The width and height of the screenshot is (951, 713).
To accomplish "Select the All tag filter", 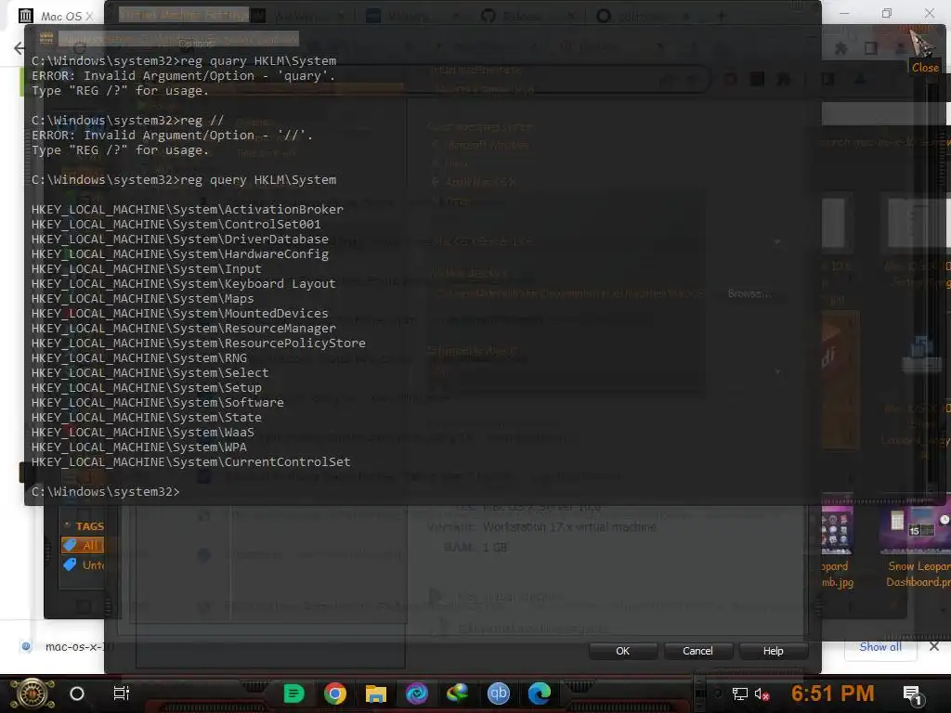I will [83, 545].
